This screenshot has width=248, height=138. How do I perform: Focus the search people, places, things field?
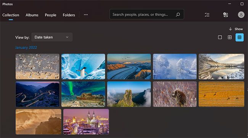[147, 14]
